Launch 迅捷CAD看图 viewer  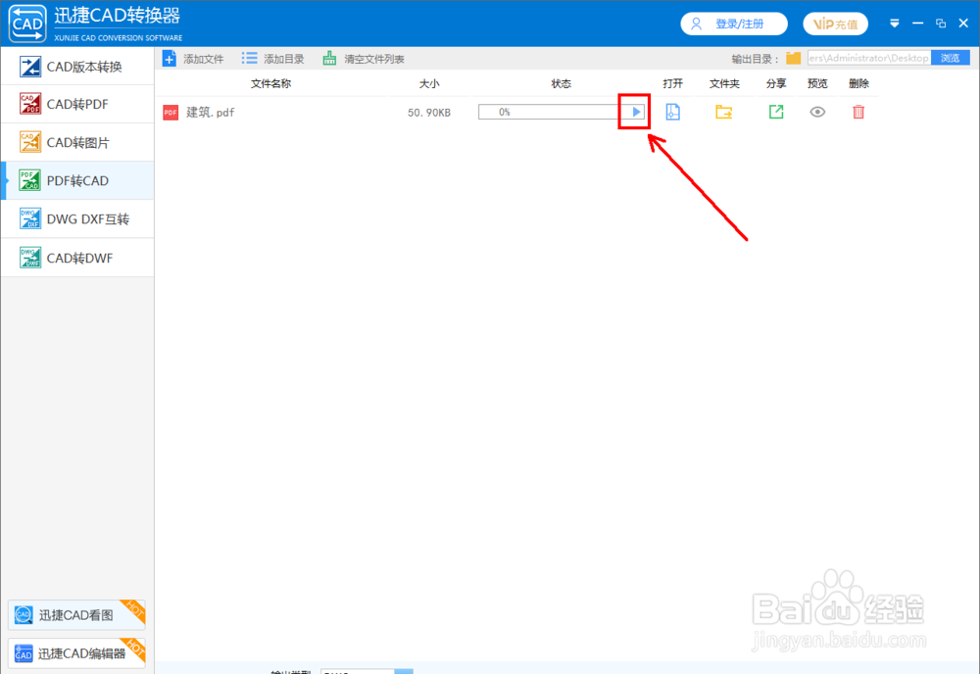point(76,614)
